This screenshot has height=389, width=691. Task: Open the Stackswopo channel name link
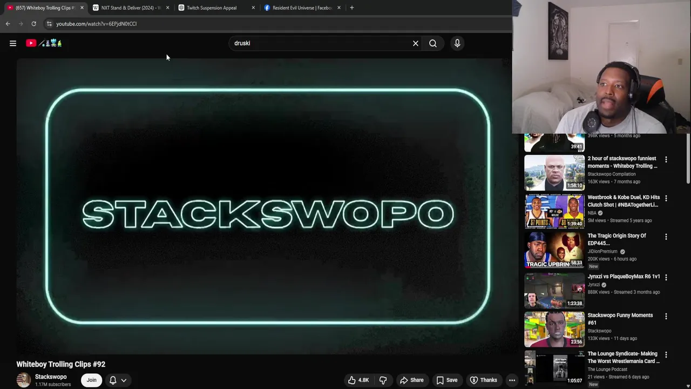tap(51, 377)
